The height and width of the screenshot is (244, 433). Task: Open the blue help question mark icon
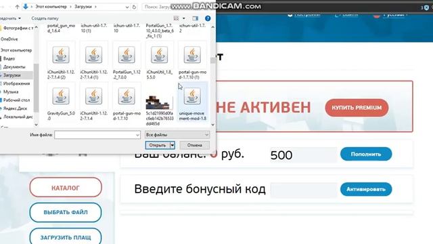(208, 18)
